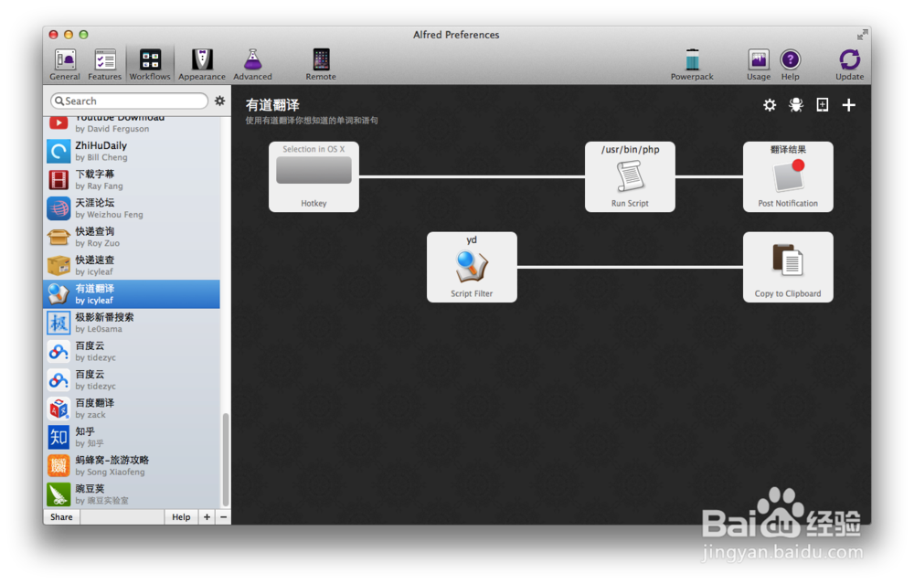Toggle the workflow debugger bug icon

[x=796, y=105]
